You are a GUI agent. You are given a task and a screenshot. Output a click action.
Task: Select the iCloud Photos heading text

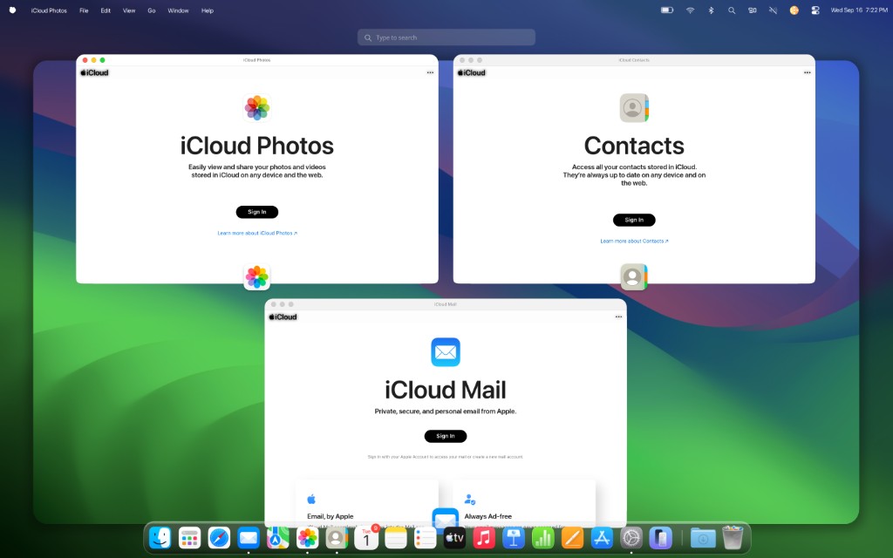click(257, 146)
